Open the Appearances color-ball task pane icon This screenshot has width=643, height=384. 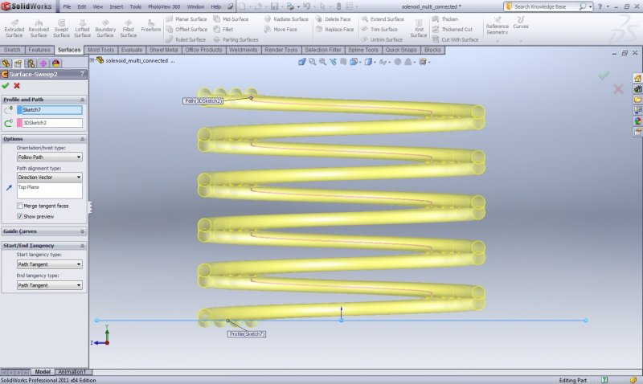637,121
